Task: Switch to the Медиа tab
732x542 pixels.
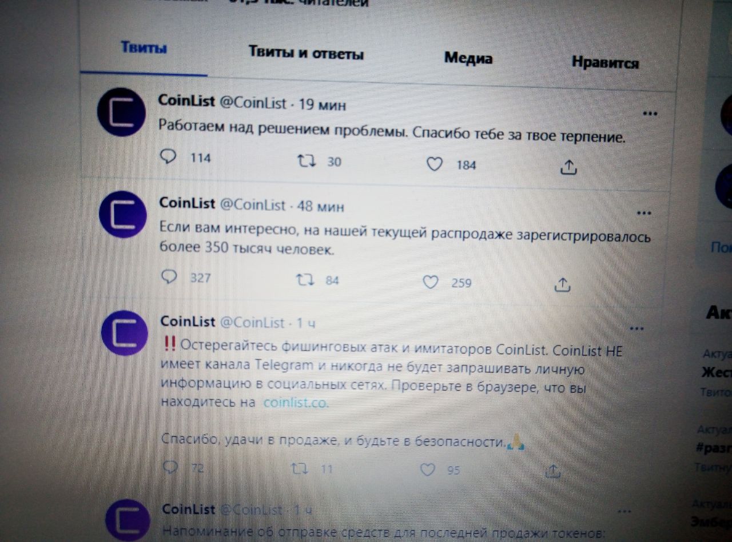Action: (468, 58)
